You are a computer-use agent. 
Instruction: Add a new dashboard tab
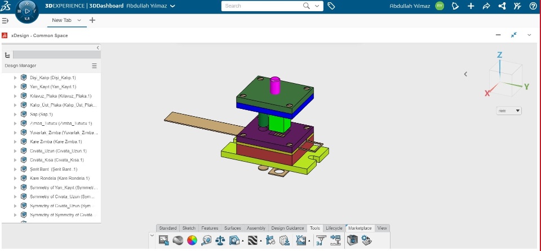[x=92, y=20]
